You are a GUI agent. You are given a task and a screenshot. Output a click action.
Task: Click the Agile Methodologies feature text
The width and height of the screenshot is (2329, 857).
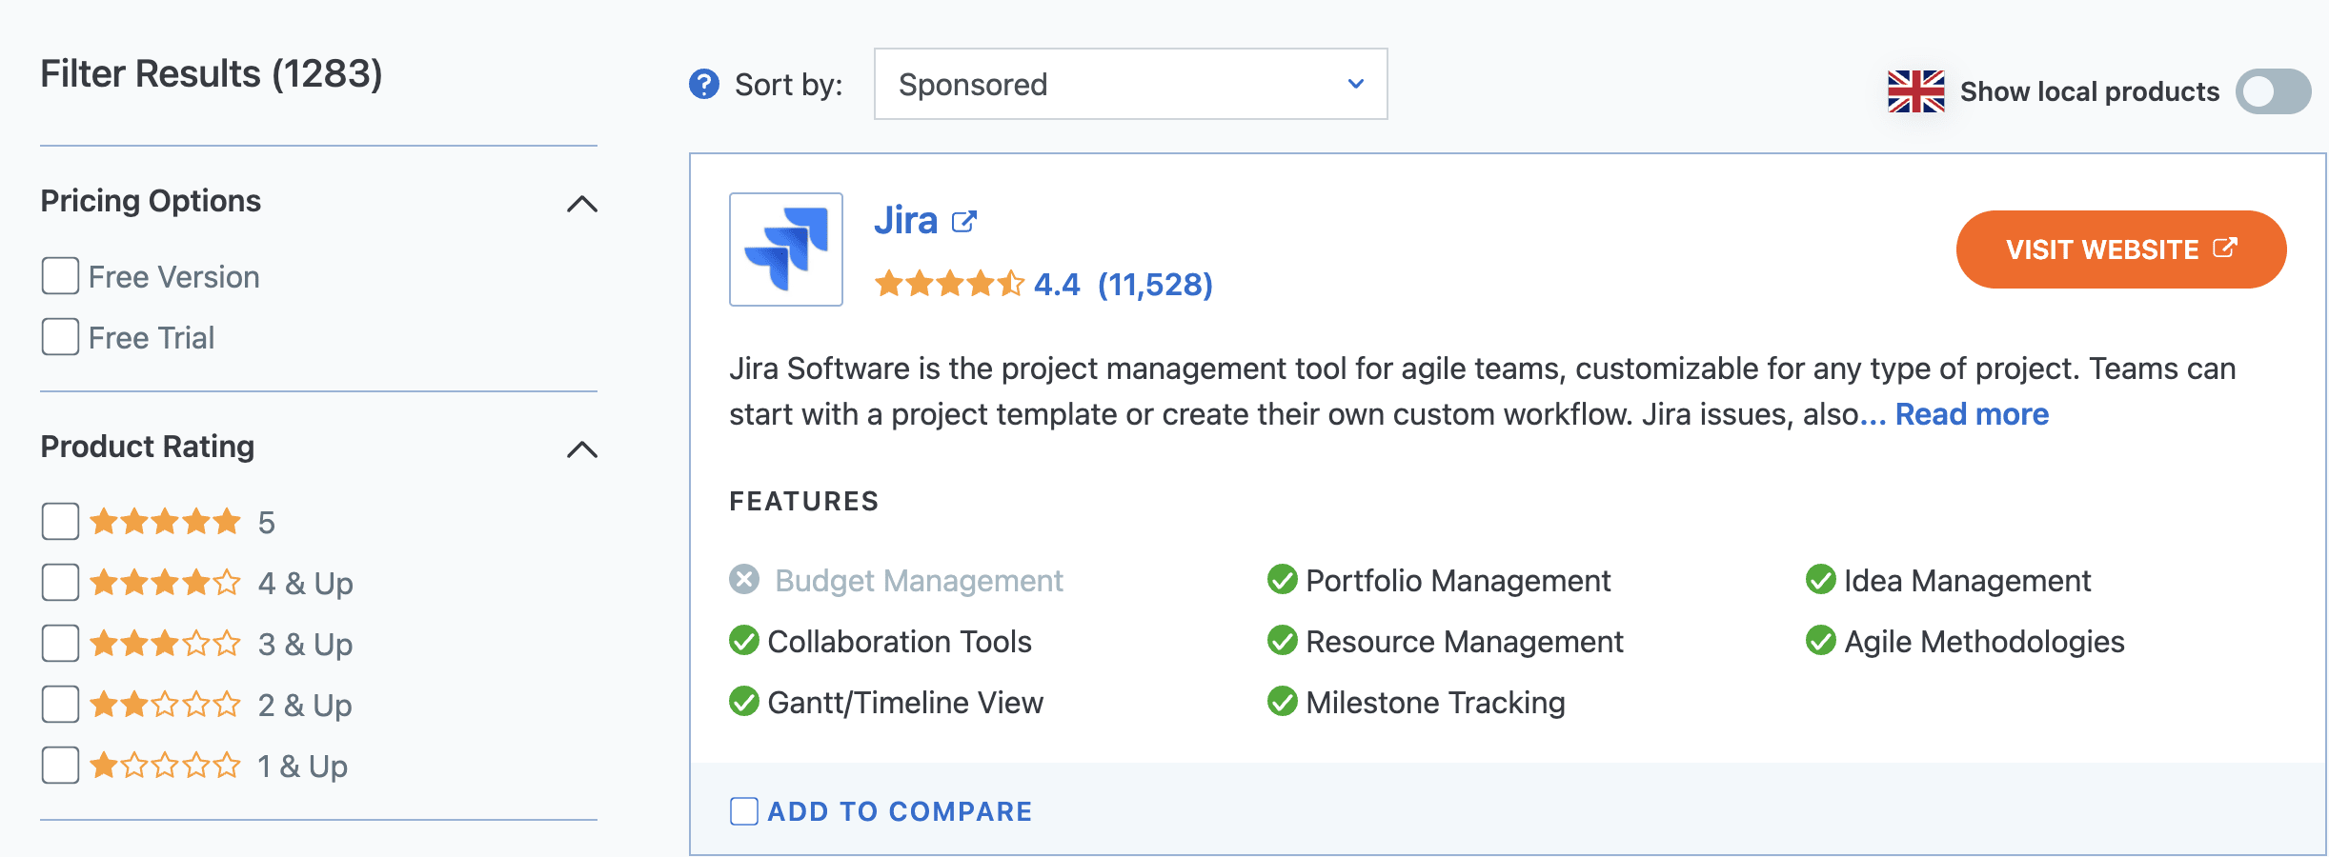click(1984, 642)
